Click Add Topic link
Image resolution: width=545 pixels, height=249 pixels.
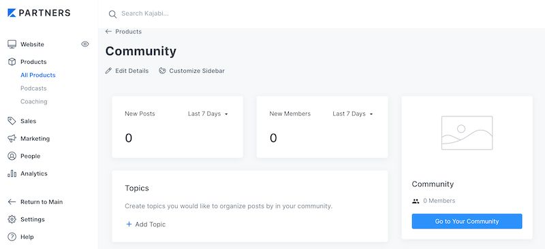click(x=150, y=225)
